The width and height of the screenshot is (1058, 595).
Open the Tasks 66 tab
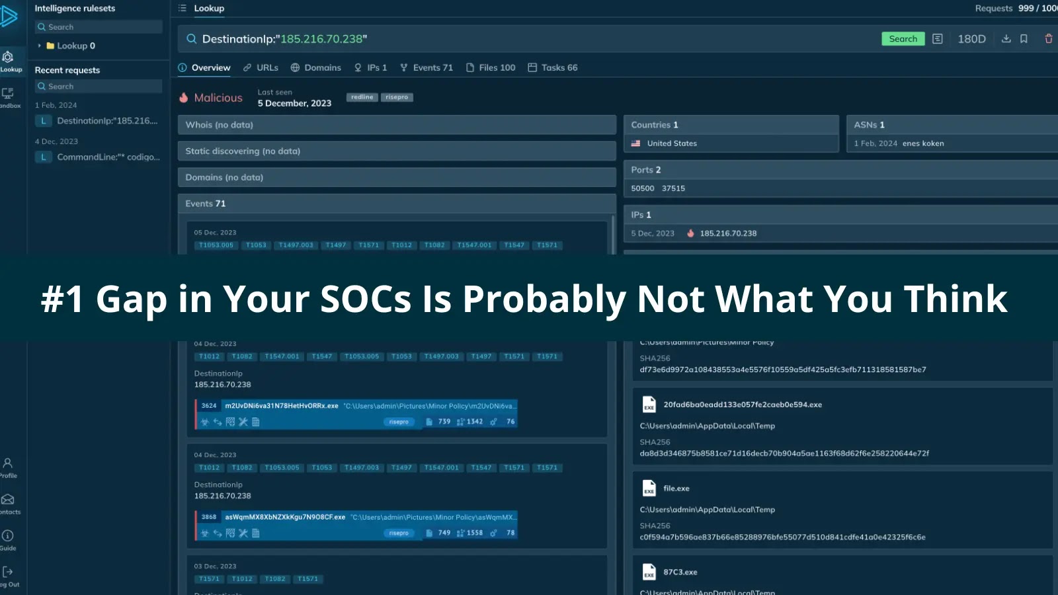(x=553, y=67)
